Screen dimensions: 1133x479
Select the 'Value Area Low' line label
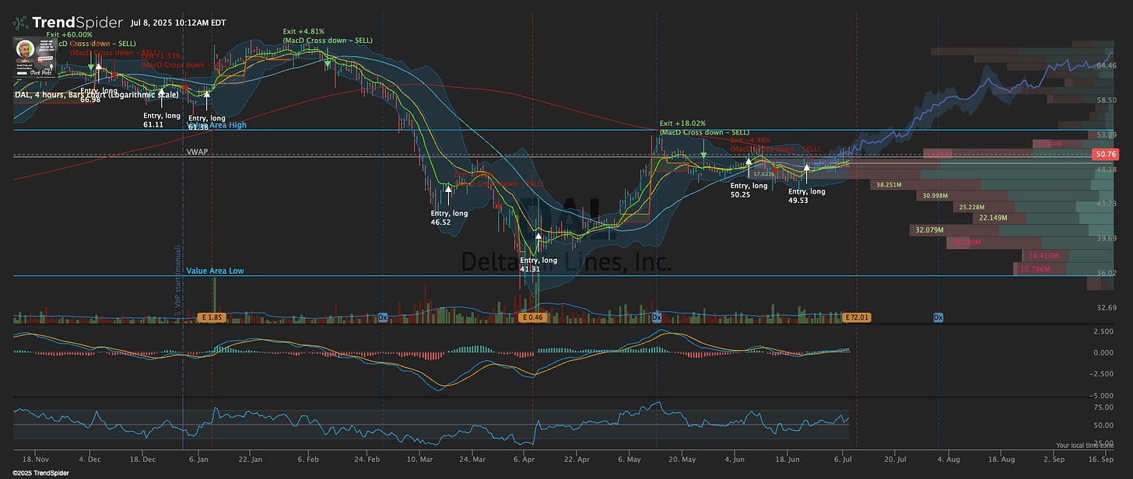pyautogui.click(x=215, y=271)
